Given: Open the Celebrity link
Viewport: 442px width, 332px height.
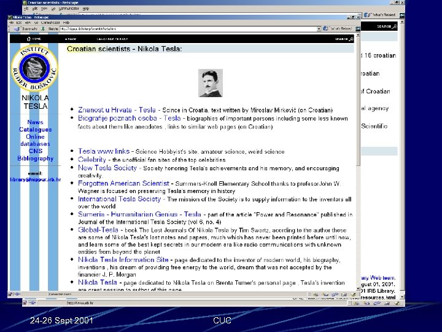Looking at the screenshot, I should pyautogui.click(x=92, y=159).
